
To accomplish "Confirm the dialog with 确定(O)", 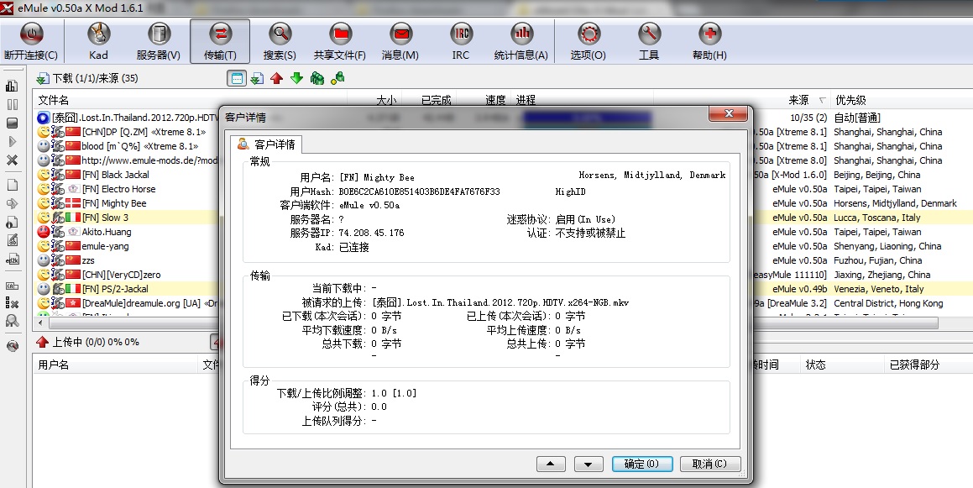I will (641, 464).
